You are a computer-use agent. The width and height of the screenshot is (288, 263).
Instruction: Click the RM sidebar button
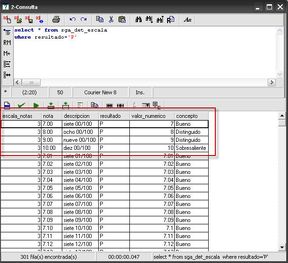coord(7,43)
